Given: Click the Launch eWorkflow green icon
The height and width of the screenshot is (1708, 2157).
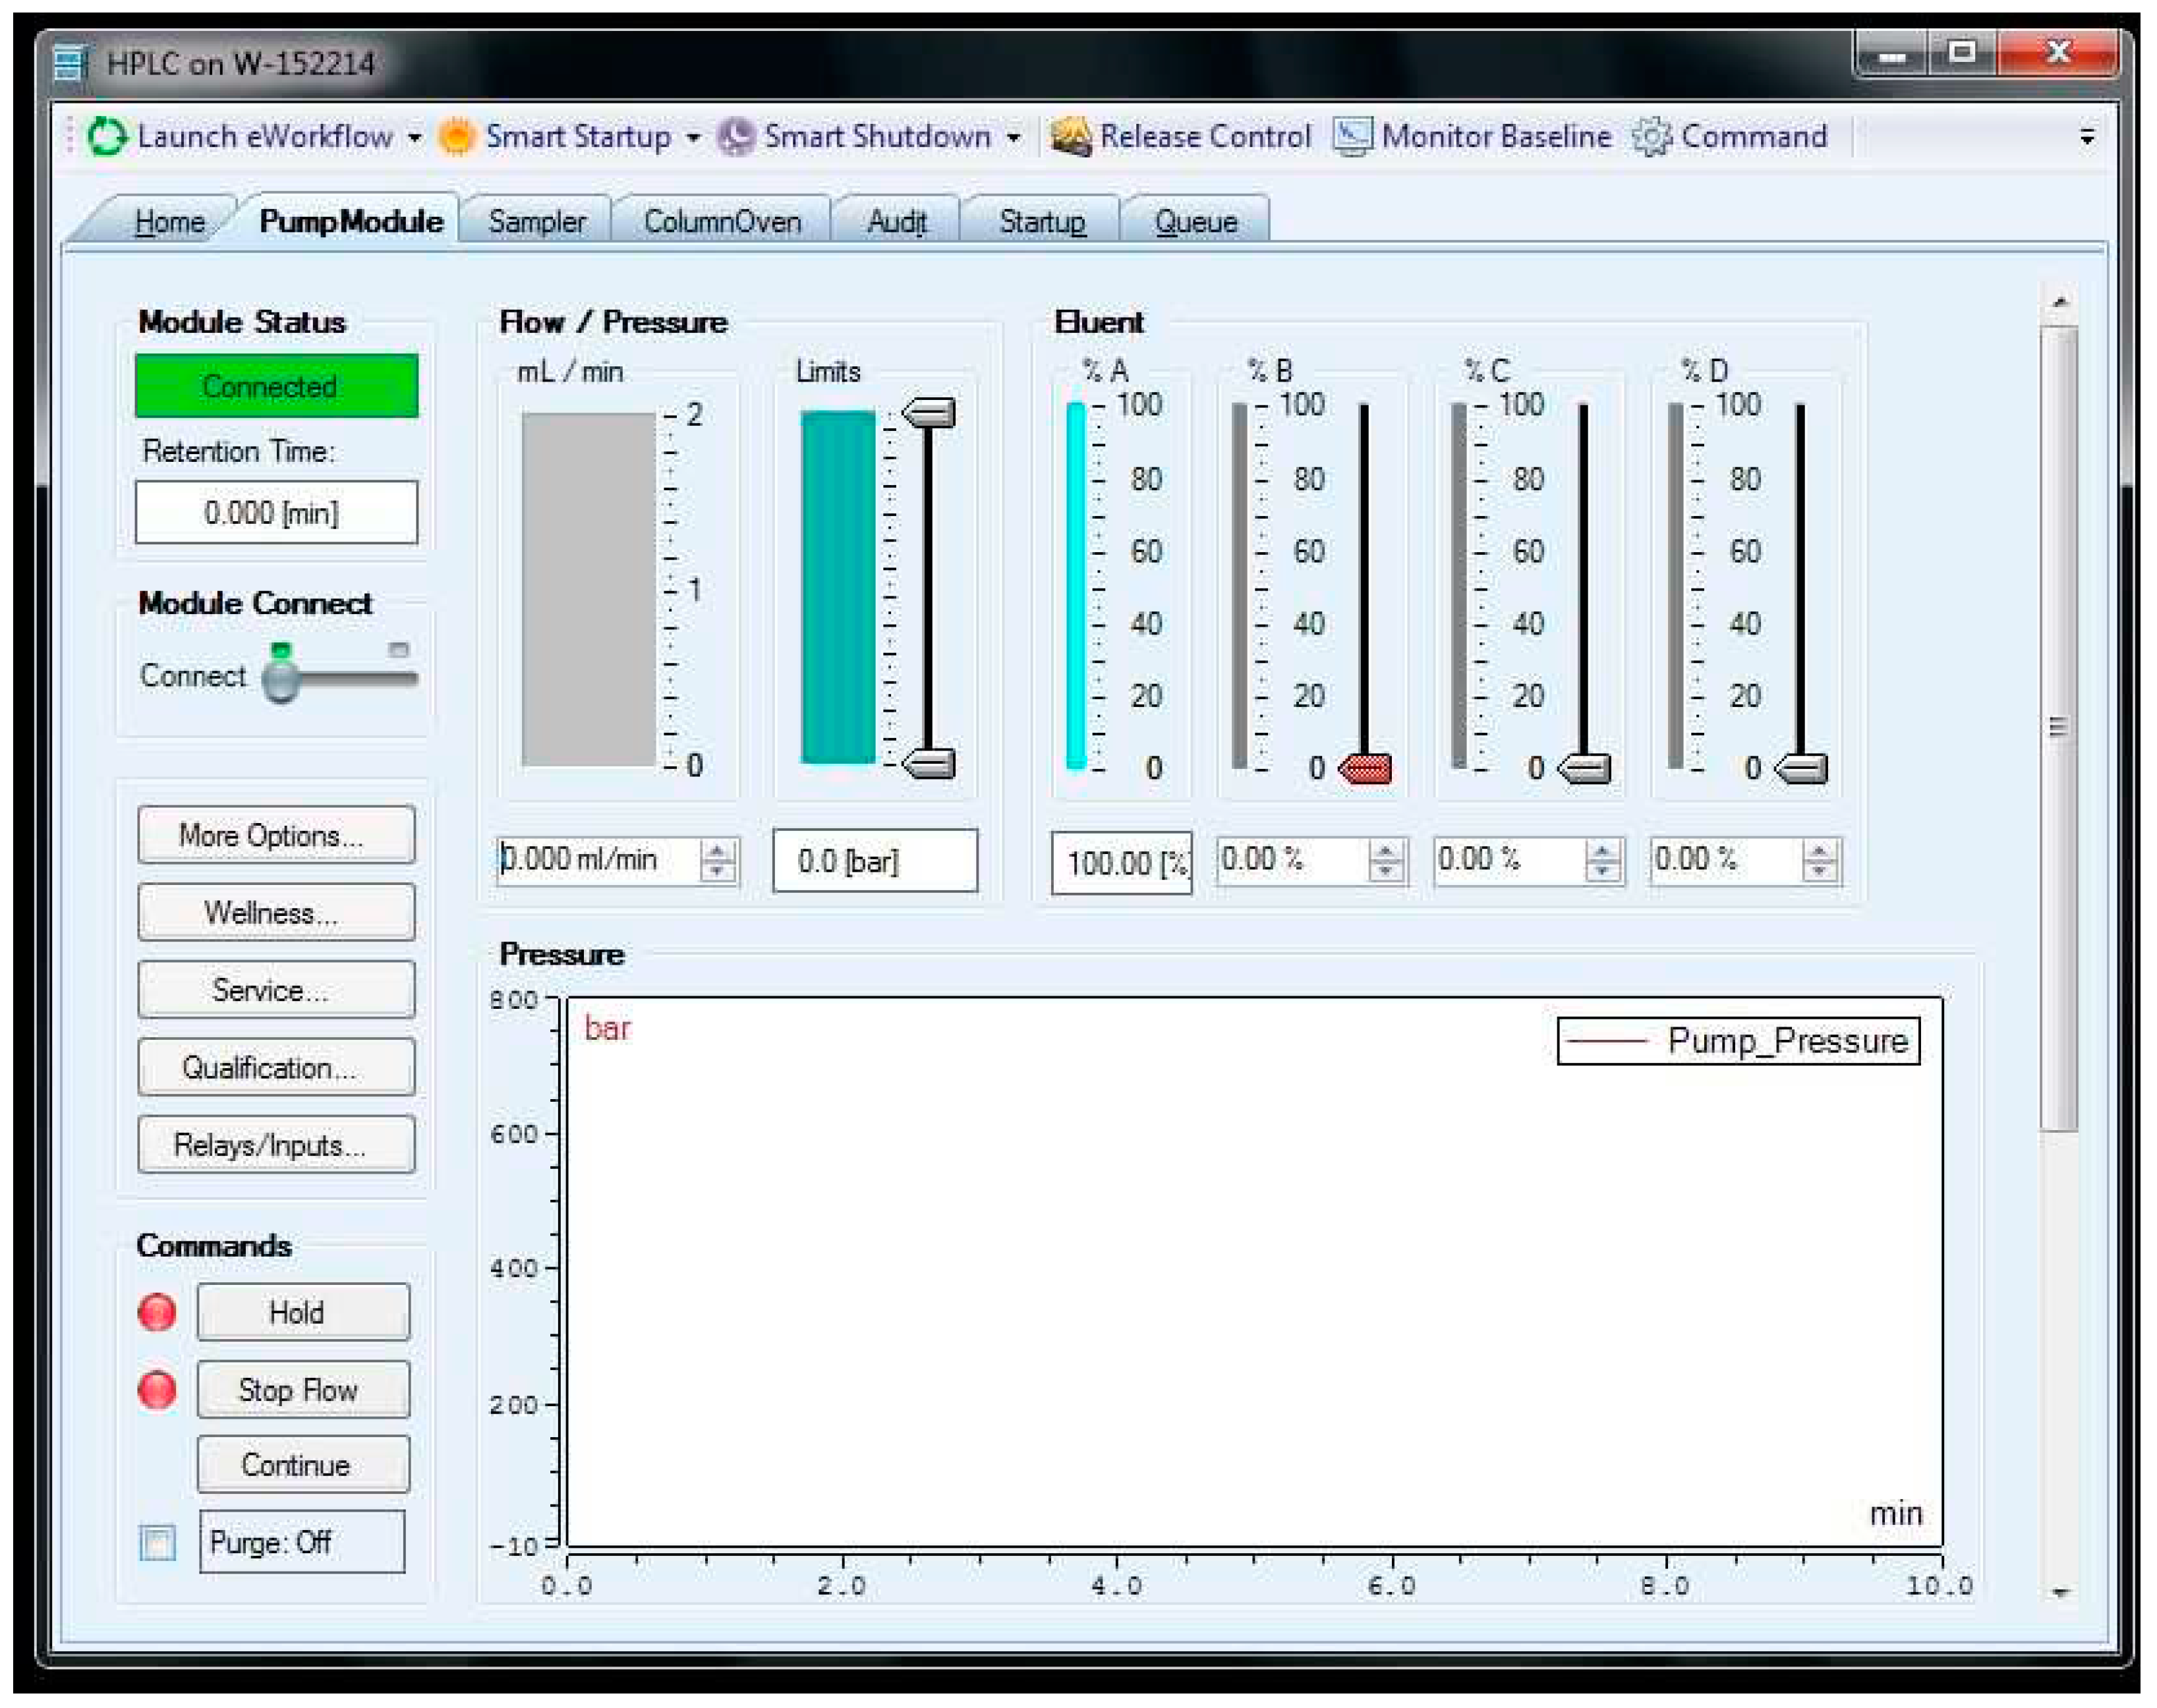Looking at the screenshot, I should (x=107, y=136).
